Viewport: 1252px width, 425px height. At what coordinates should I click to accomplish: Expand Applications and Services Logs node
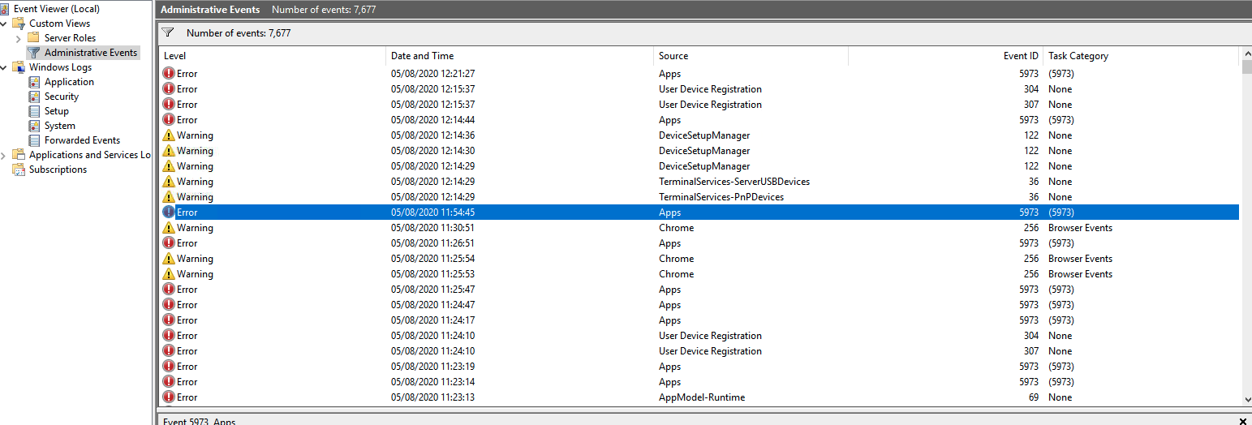pyautogui.click(x=3, y=155)
